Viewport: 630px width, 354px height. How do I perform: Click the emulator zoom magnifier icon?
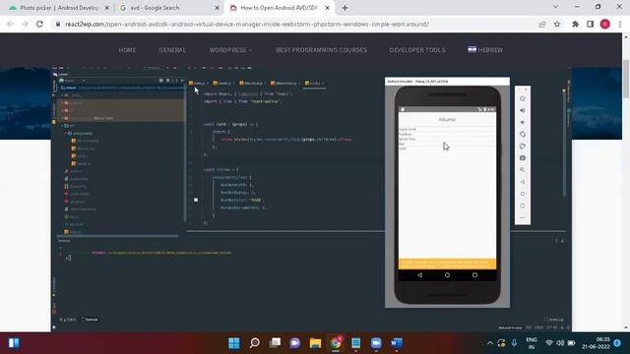(x=523, y=170)
